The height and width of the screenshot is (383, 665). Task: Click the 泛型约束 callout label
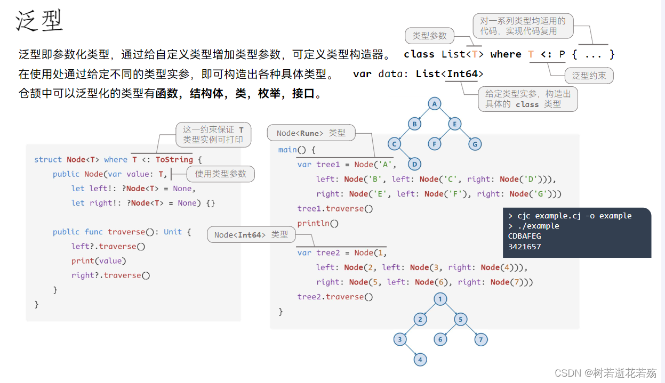[589, 76]
